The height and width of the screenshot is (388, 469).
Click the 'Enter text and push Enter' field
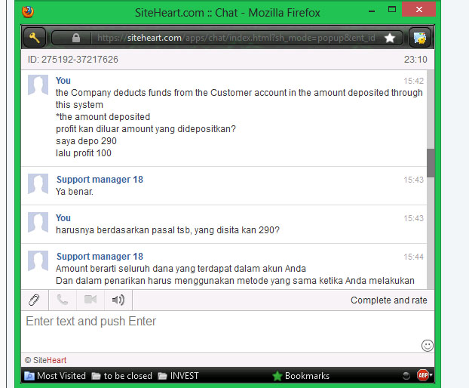[219, 322]
